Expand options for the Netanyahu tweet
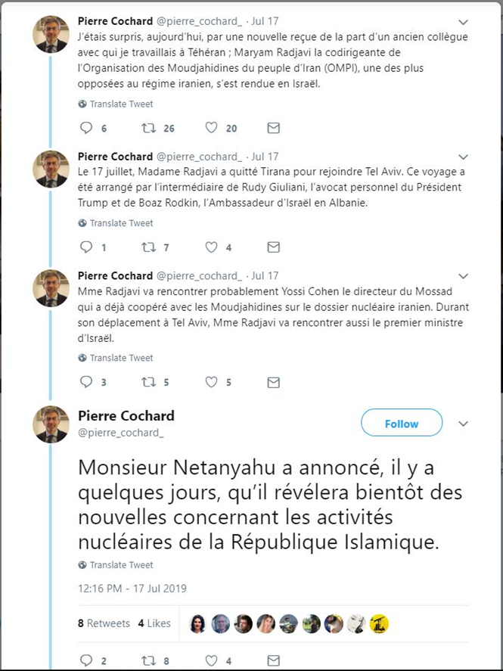The width and height of the screenshot is (503, 671). [463, 424]
